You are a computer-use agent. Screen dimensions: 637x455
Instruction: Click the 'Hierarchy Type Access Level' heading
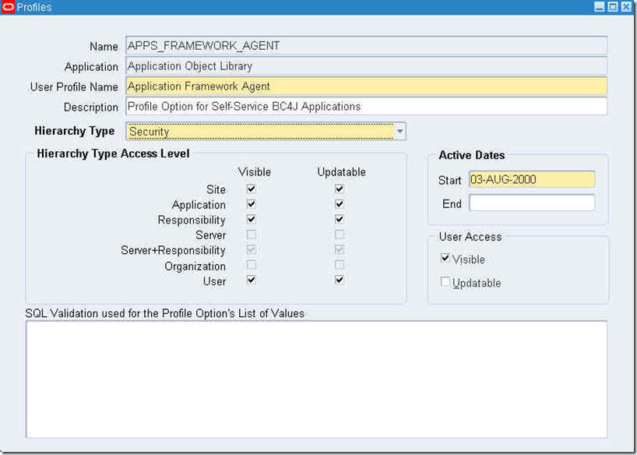[113, 153]
